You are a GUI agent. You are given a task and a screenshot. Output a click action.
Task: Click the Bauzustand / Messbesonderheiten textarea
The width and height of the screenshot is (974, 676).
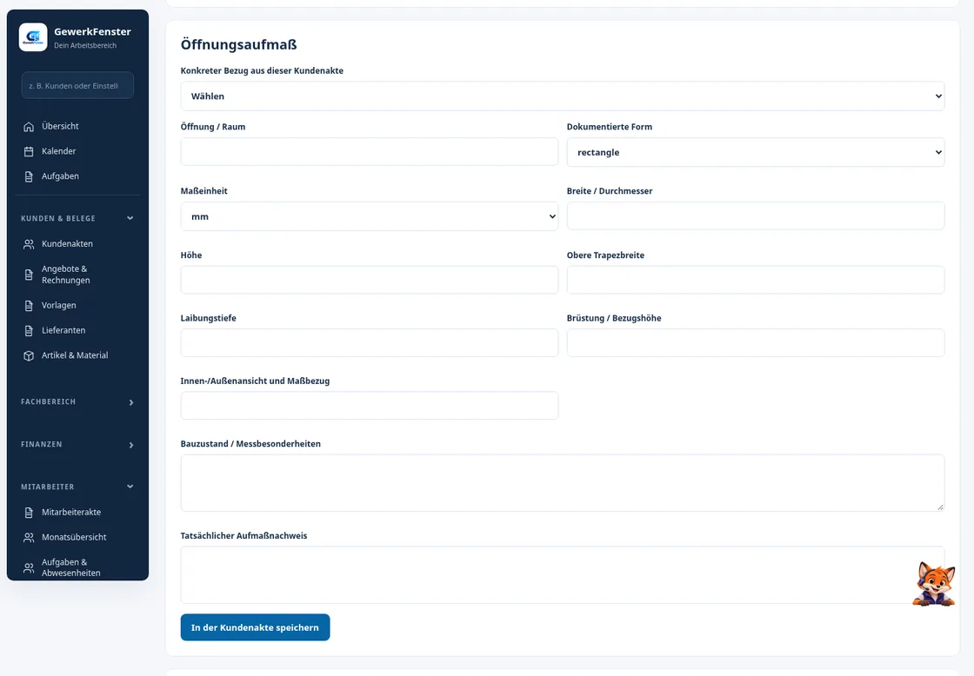(563, 483)
